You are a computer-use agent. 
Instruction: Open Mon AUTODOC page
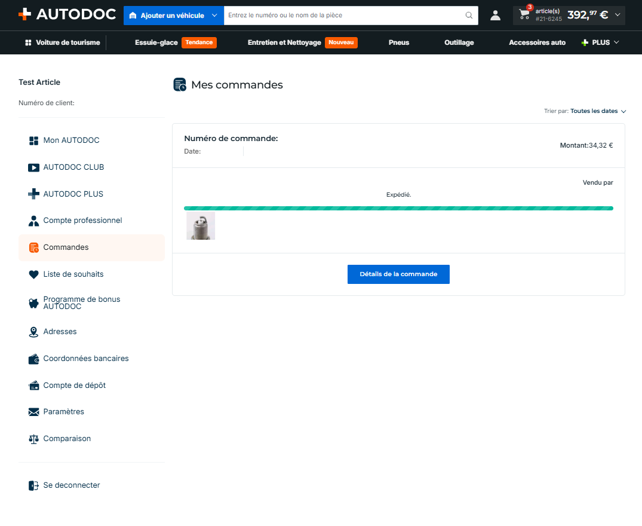pyautogui.click(x=71, y=140)
